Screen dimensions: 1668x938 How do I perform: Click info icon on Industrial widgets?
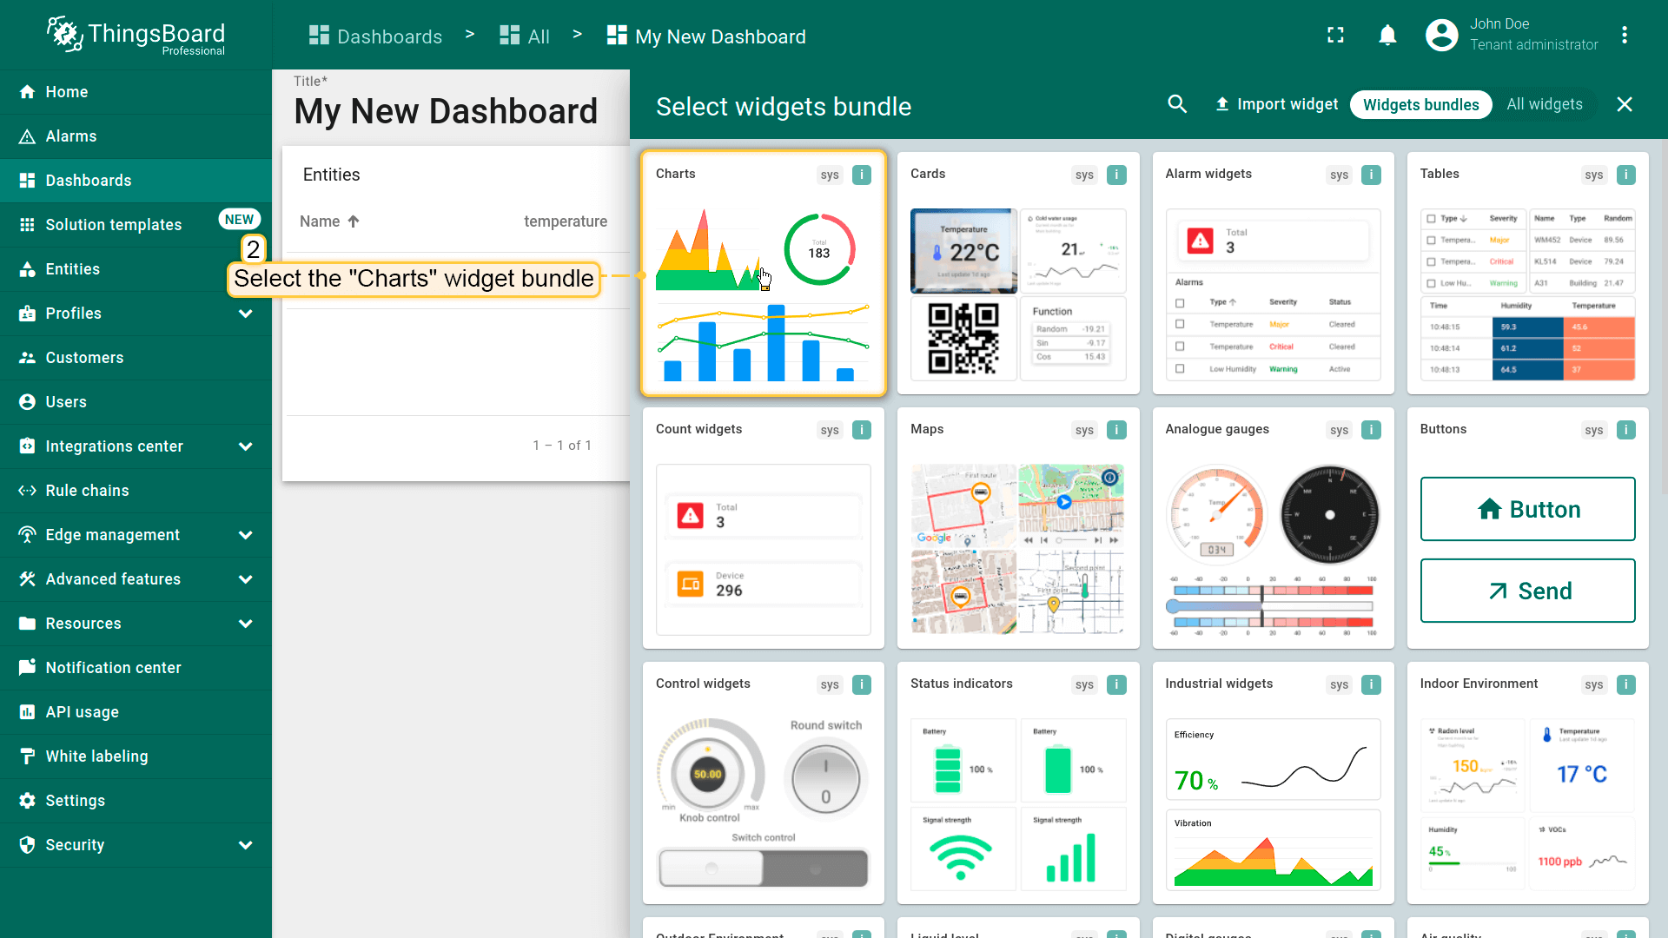tap(1371, 684)
